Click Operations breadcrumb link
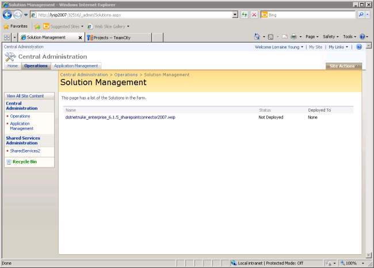The width and height of the screenshot is (374, 268). [126, 75]
